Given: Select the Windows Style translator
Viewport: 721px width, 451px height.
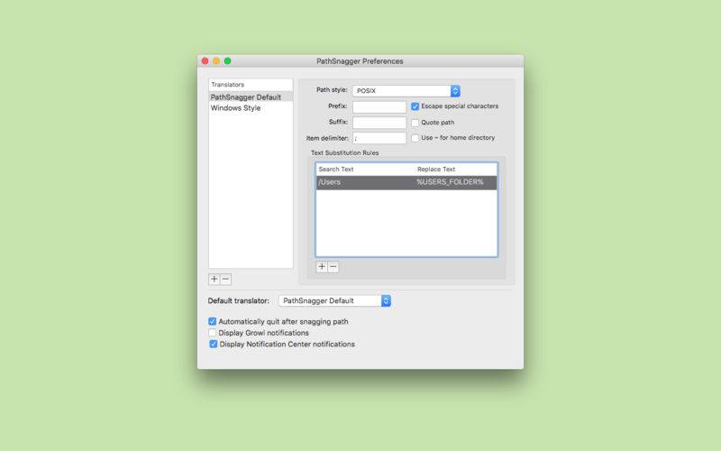Looking at the screenshot, I should click(x=251, y=107).
